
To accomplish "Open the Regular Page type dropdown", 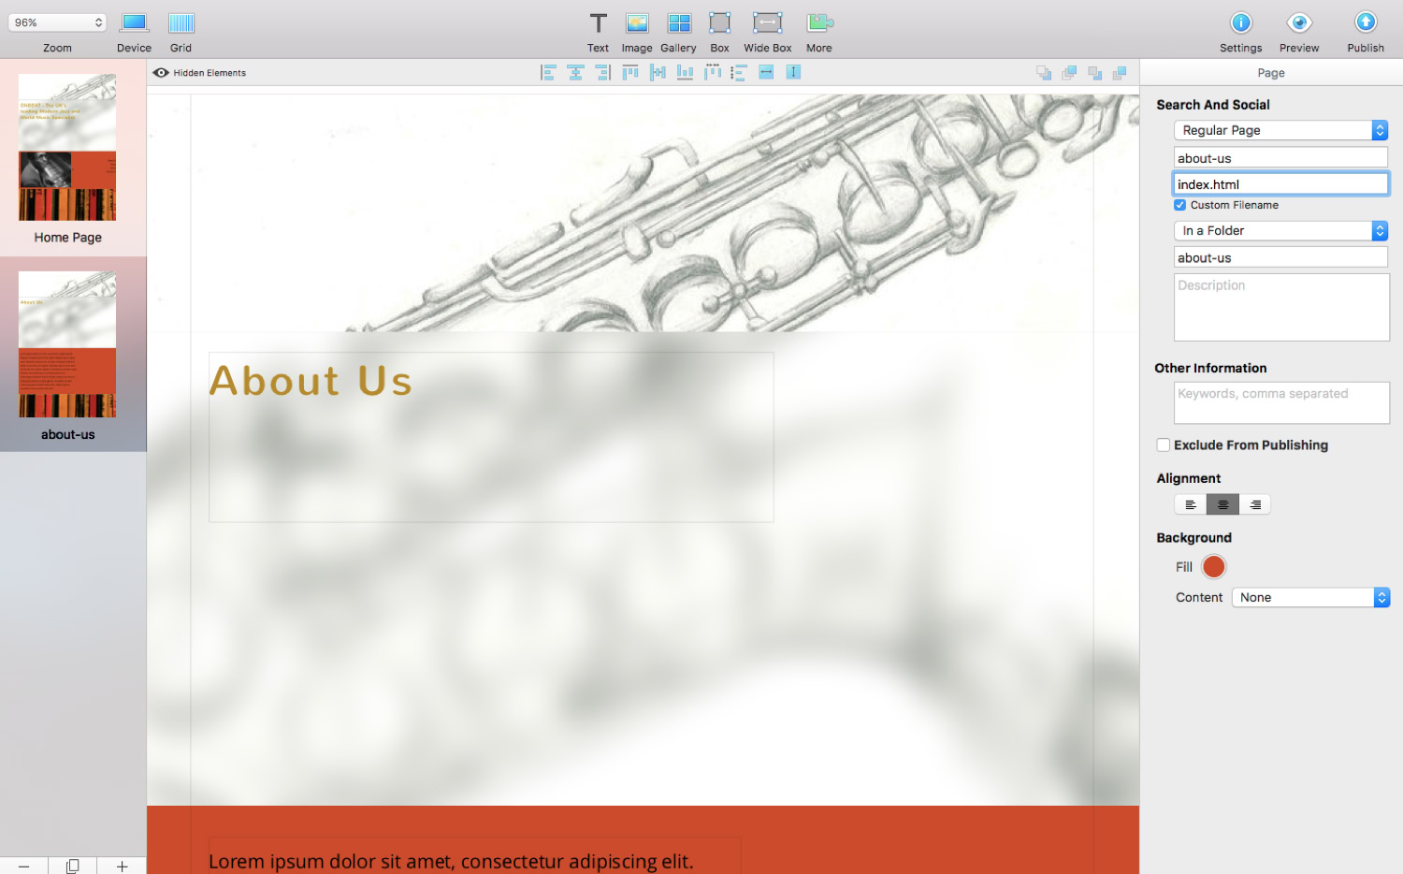I will pos(1280,130).
